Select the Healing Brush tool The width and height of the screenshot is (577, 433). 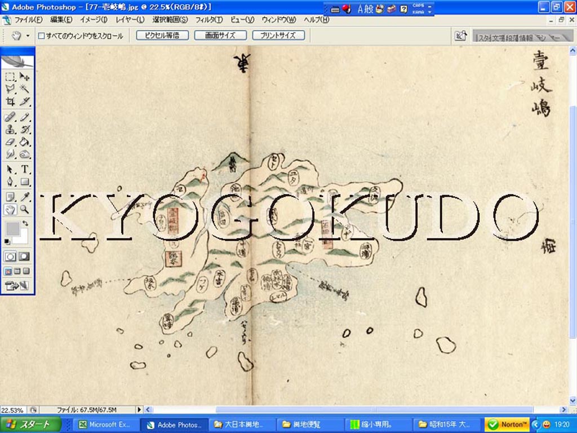(10, 117)
